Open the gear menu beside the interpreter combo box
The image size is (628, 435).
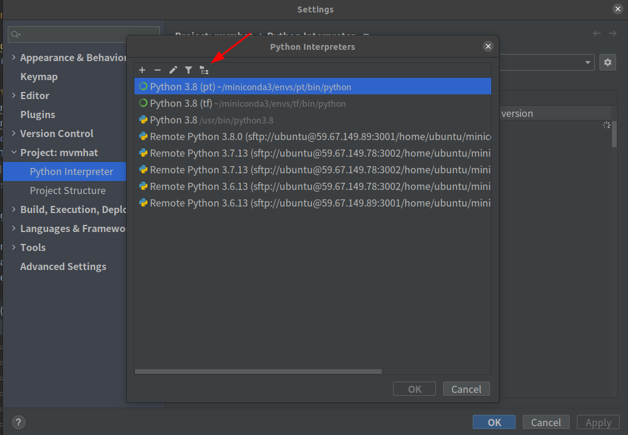coord(607,62)
